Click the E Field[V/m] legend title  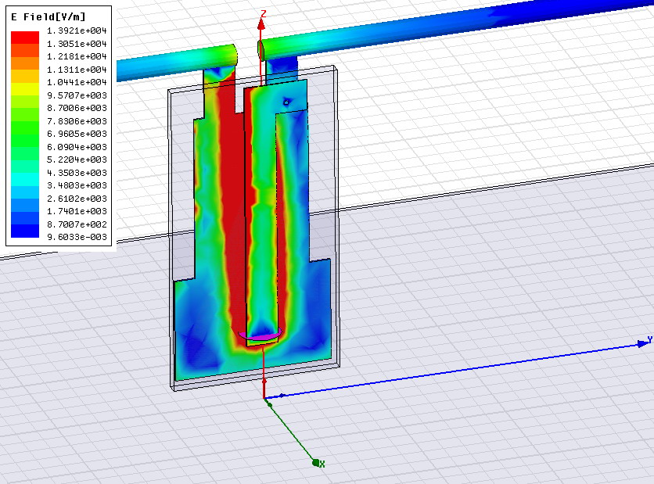(48, 16)
